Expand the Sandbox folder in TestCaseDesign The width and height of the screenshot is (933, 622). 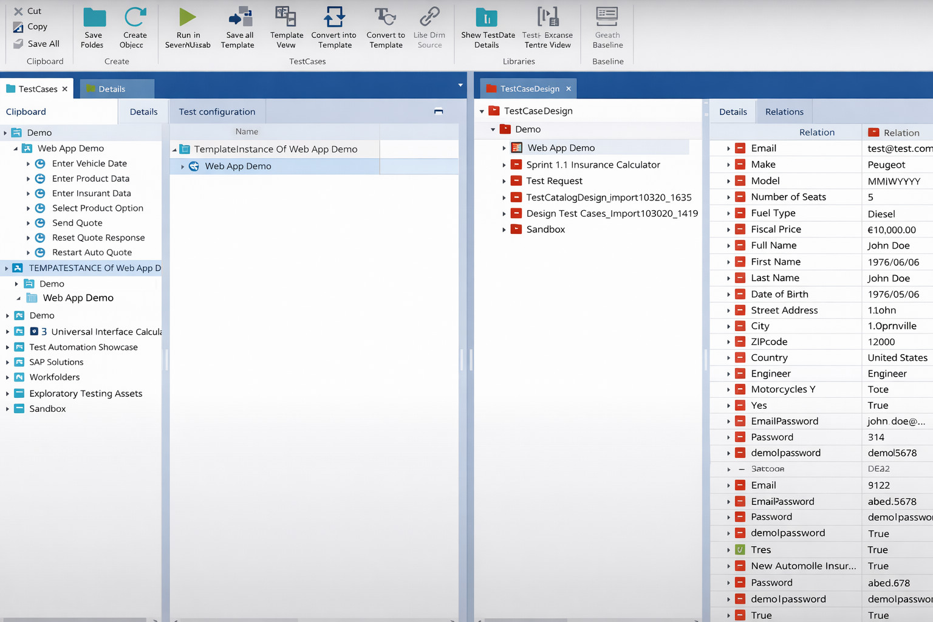[504, 230]
